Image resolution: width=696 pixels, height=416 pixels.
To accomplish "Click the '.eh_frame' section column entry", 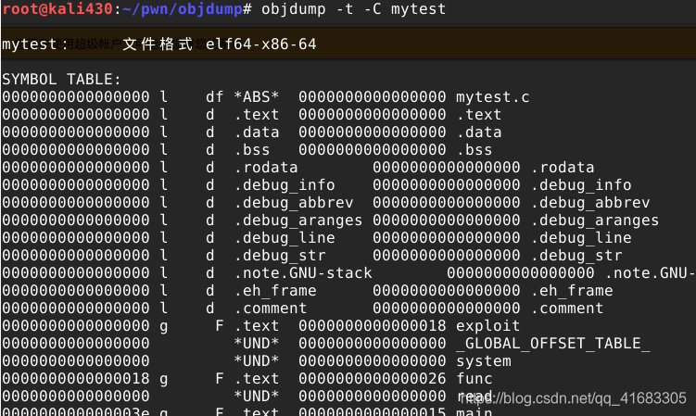I will 274,290.
